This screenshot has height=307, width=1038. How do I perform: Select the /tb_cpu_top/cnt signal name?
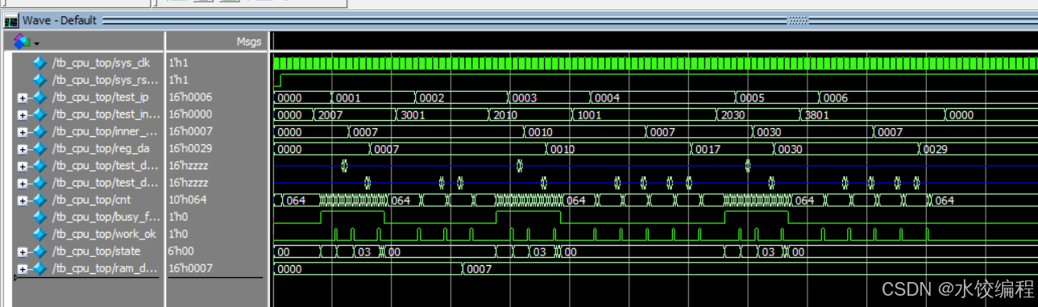coord(92,200)
